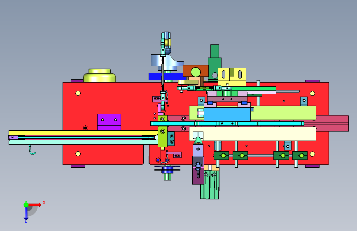Select the teal block with two holes
Screen dimensions: 357x231
171,139
